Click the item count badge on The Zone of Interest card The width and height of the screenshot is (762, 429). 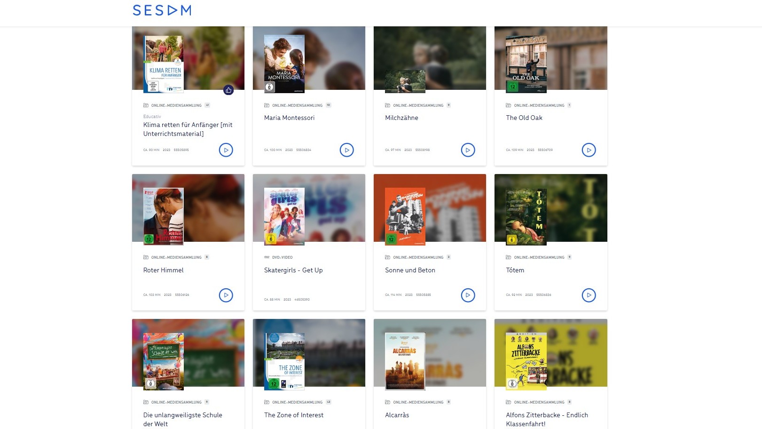pos(329,402)
